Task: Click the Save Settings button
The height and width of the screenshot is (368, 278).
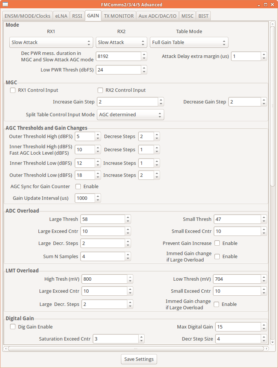Action: pyautogui.click(x=139, y=359)
